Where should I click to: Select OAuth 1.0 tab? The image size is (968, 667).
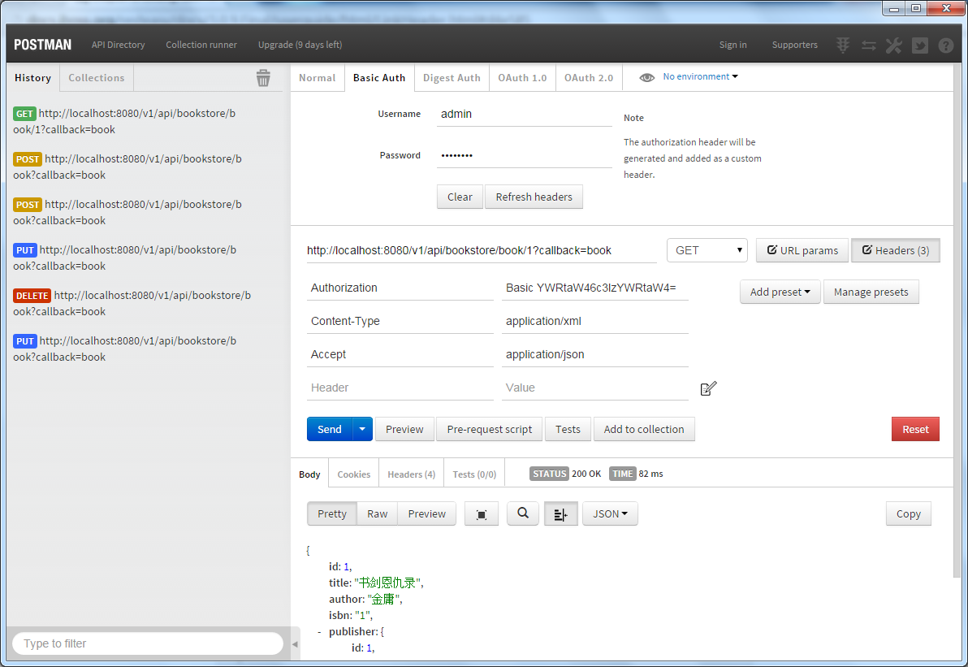click(x=522, y=78)
